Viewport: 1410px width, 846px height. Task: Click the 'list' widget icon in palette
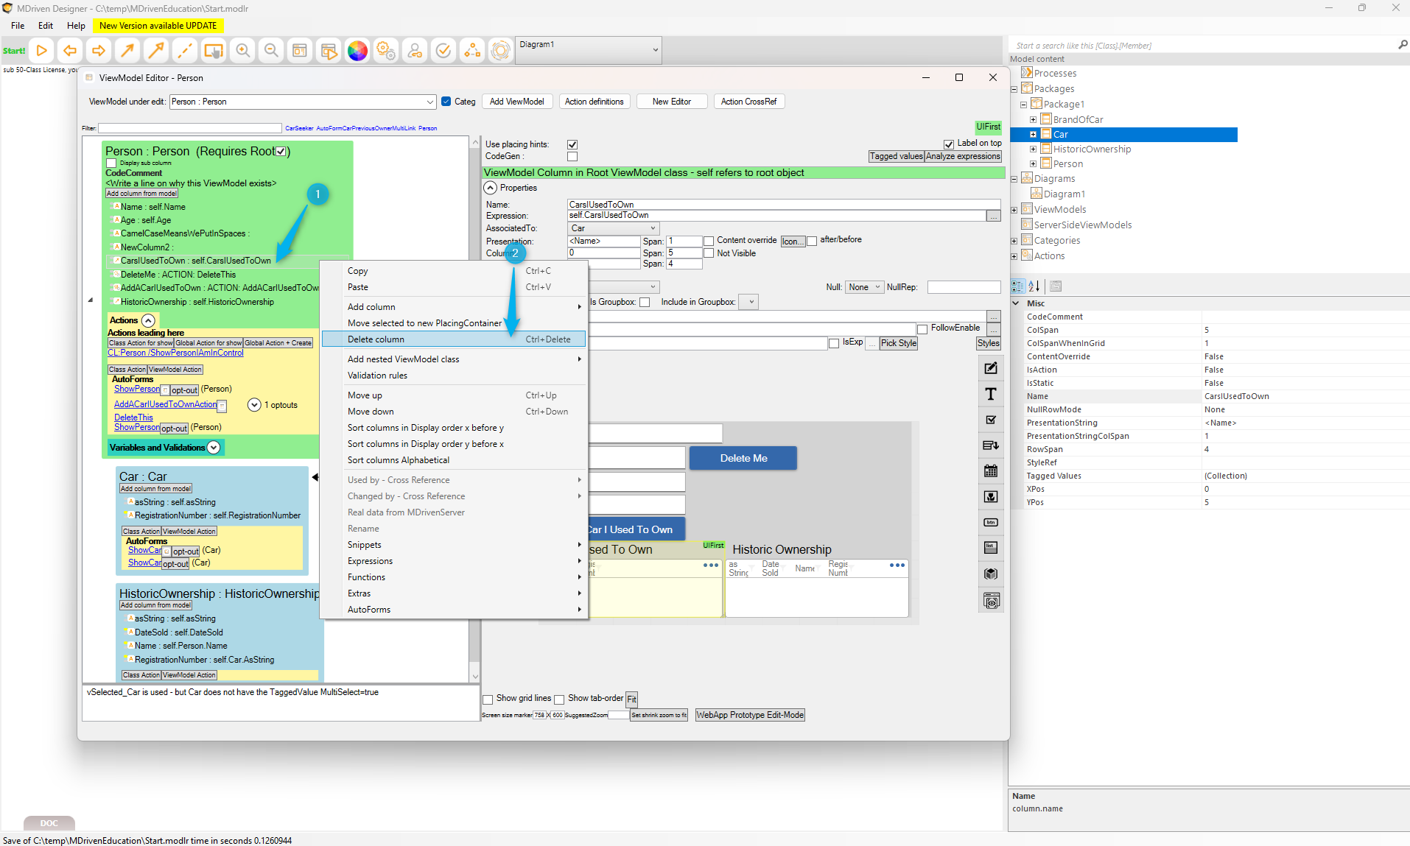pos(991,548)
